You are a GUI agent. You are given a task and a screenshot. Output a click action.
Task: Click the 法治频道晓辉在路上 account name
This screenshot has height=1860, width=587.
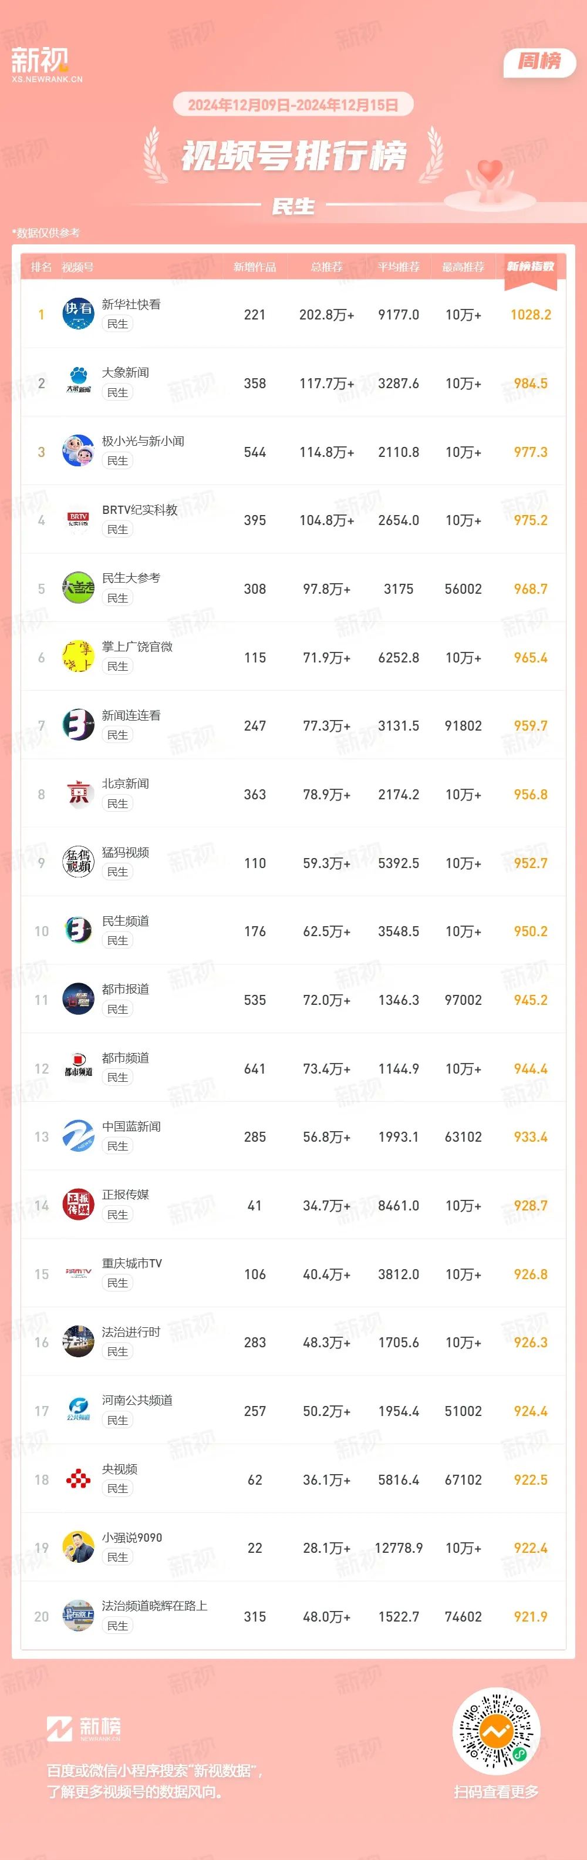154,1606
